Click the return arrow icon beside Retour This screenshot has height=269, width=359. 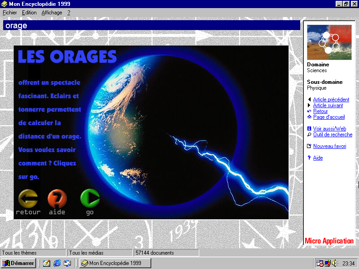(309, 111)
